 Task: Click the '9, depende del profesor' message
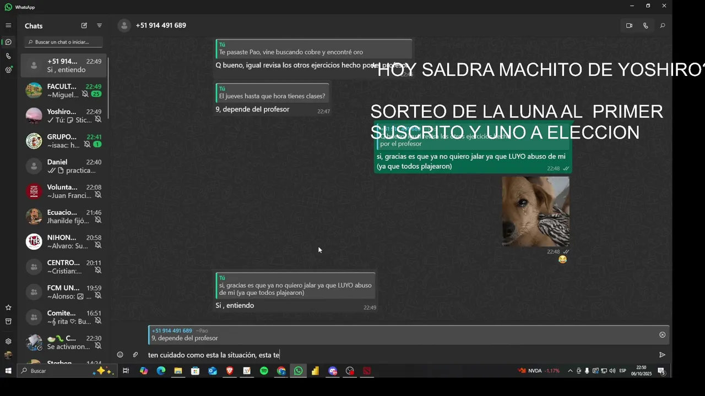point(273,99)
